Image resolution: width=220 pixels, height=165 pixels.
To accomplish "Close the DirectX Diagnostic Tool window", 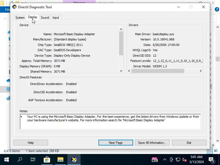I will point(204,7).
